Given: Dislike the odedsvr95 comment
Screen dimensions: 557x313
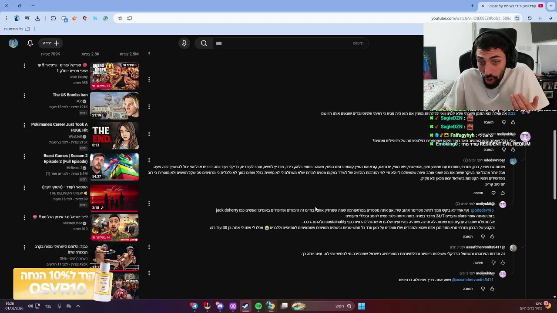Looking at the screenshot, I should pos(493,193).
